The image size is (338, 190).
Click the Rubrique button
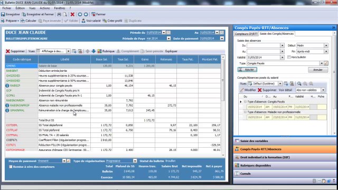click(x=106, y=51)
